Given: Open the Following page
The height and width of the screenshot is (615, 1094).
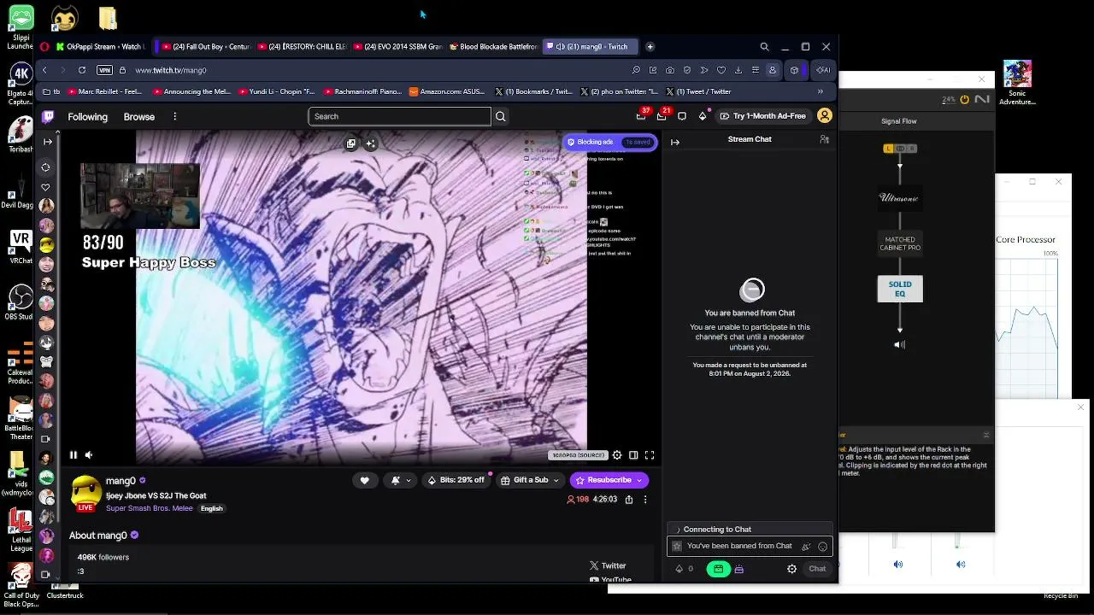Looking at the screenshot, I should pos(88,117).
